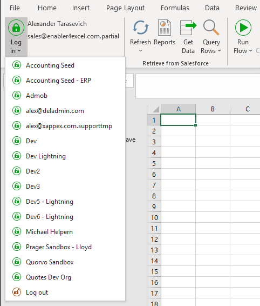260x306 pixels.
Task: Choose Dev5 - Lightning connection
Action: coord(65,202)
